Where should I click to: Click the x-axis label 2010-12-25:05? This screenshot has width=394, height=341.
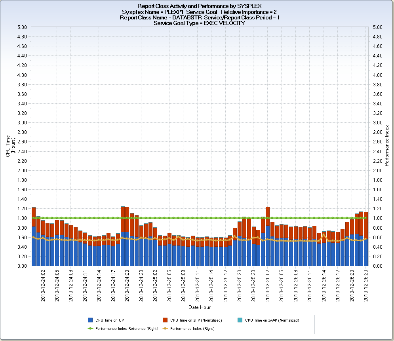[x=169, y=286]
